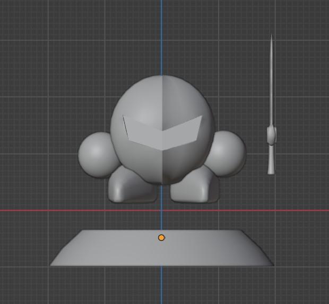
Task: Select the sword object beside the character
Action: (271, 105)
